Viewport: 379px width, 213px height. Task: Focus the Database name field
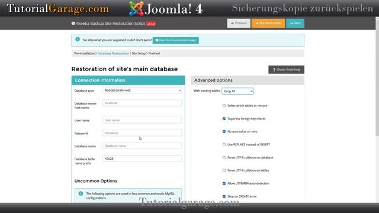click(142, 146)
